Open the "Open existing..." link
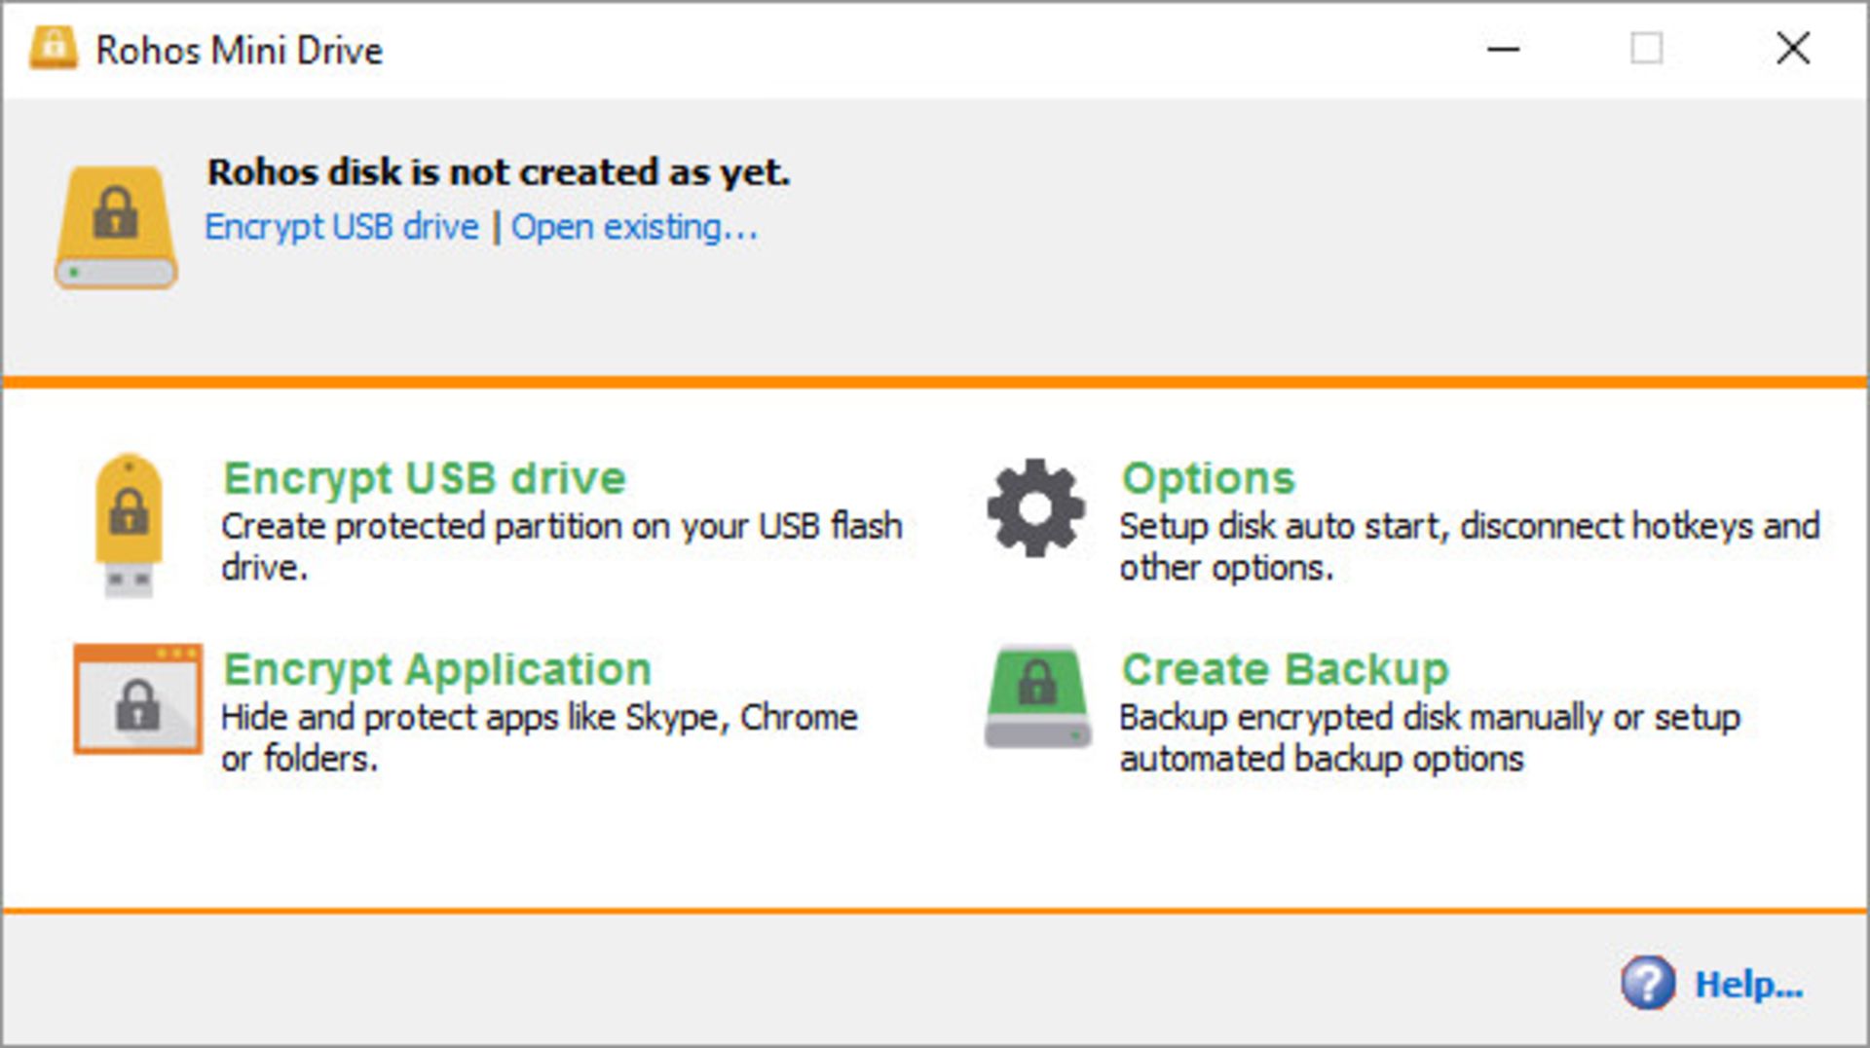 coord(634,227)
